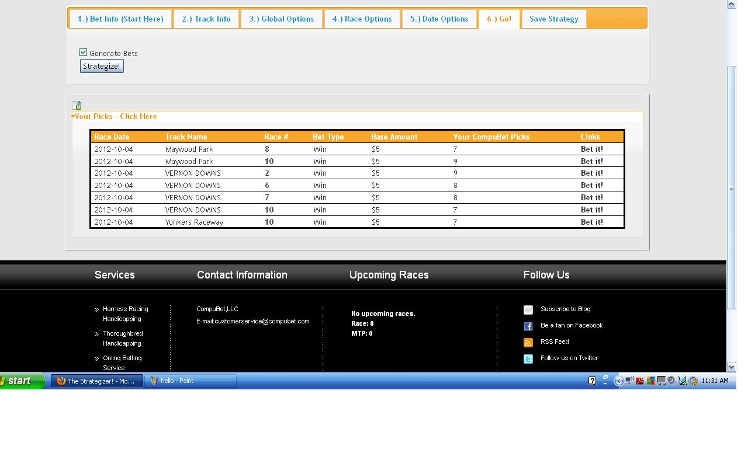Screen dimensions: 748x467
Task: Uncheck the Generate Bets checkbox
Action: [x=83, y=53]
